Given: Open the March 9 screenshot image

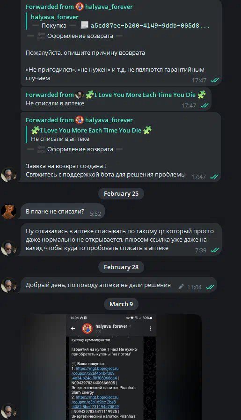Looking at the screenshot, I should tap(111, 367).
